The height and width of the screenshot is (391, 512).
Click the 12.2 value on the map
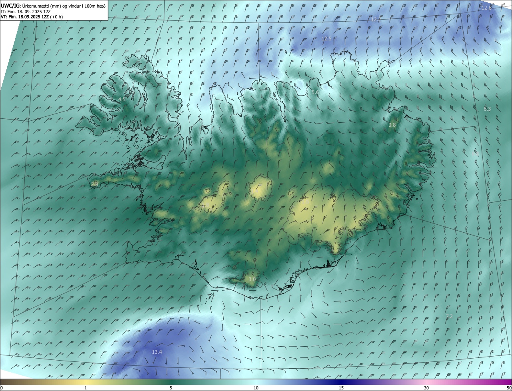point(376,19)
